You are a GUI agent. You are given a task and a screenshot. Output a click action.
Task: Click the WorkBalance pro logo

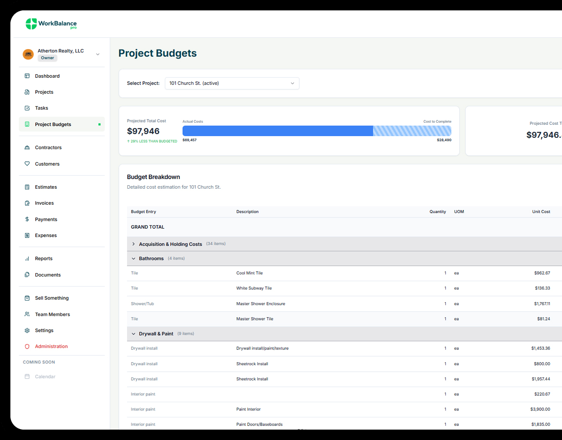click(x=51, y=24)
